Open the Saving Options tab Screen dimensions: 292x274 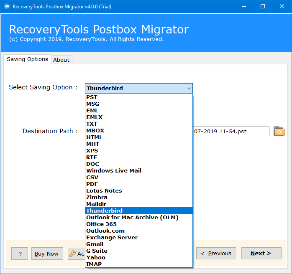(x=27, y=59)
